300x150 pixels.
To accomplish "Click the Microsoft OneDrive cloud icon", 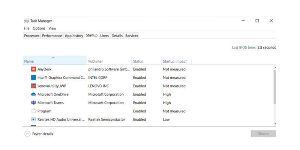I will click(x=33, y=94).
